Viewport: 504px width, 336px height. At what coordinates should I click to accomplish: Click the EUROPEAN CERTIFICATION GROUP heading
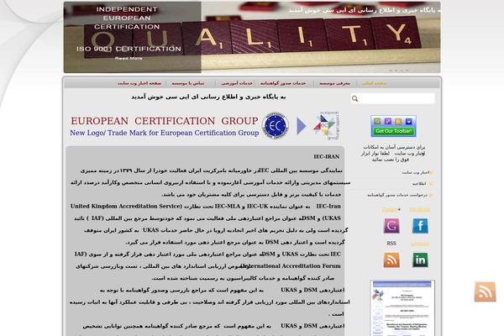(165, 121)
